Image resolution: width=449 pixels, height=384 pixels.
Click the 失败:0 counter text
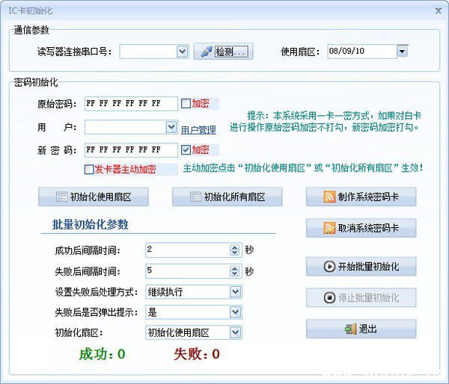pos(197,354)
